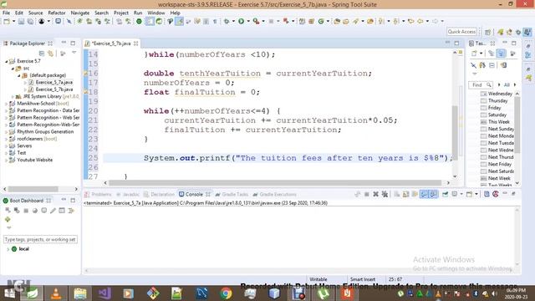Open Google Chrome from the taskbar

coord(226,293)
